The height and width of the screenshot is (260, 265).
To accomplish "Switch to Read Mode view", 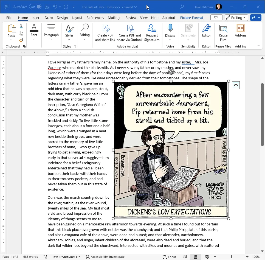I will pos(185,257).
